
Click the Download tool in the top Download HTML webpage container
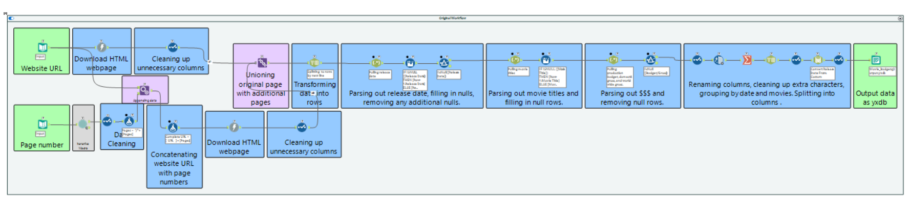tap(101, 47)
